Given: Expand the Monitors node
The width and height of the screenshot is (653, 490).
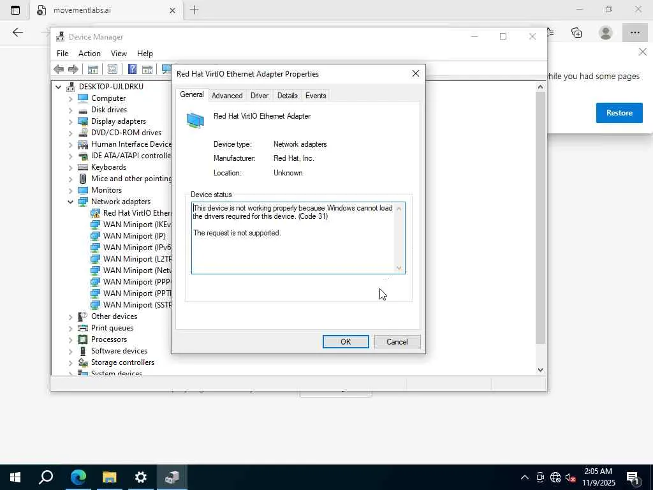Looking at the screenshot, I should coord(70,190).
